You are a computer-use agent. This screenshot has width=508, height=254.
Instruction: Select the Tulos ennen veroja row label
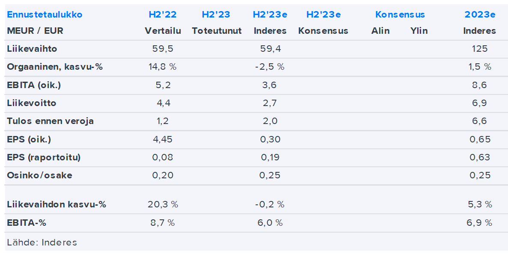tap(50, 121)
